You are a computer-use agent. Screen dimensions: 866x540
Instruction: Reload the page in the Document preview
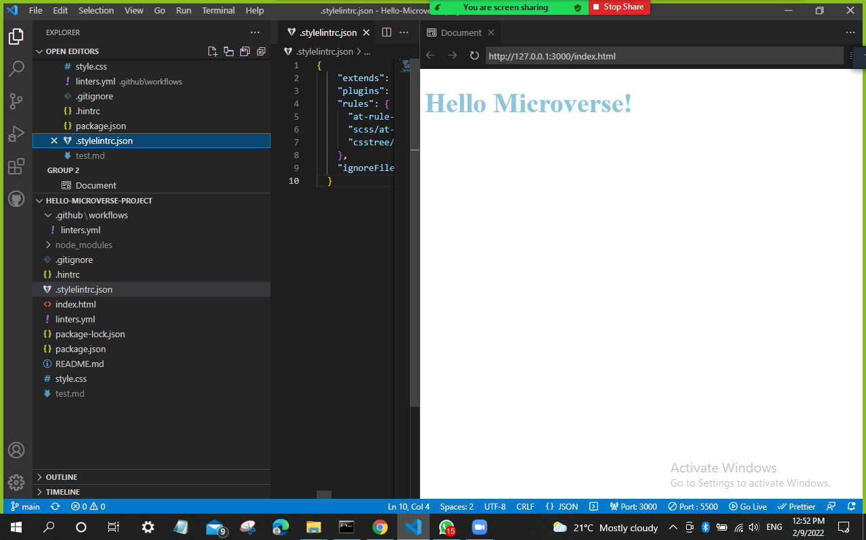point(474,56)
